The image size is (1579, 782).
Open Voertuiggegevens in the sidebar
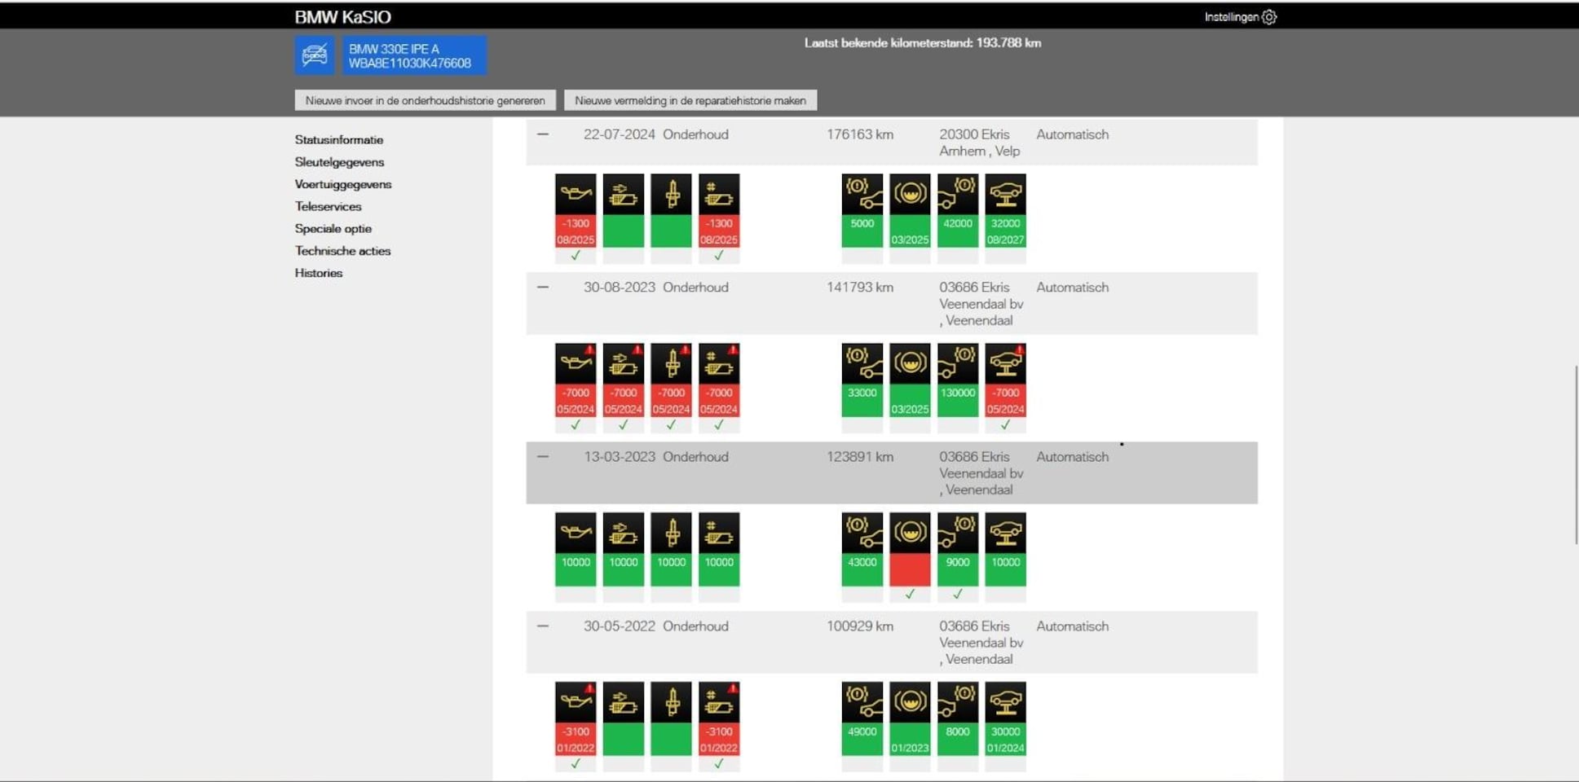tap(343, 184)
